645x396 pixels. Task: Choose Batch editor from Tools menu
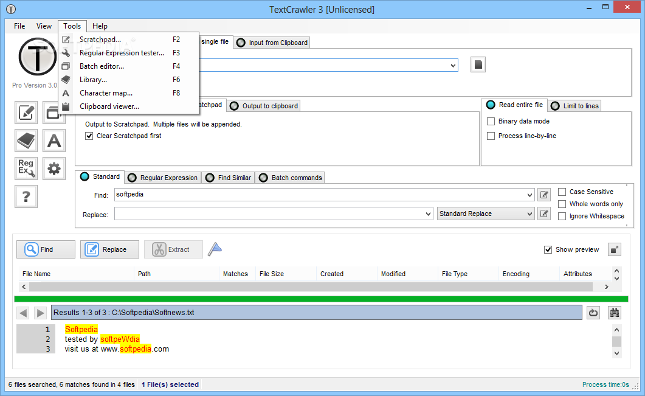click(x=129, y=66)
